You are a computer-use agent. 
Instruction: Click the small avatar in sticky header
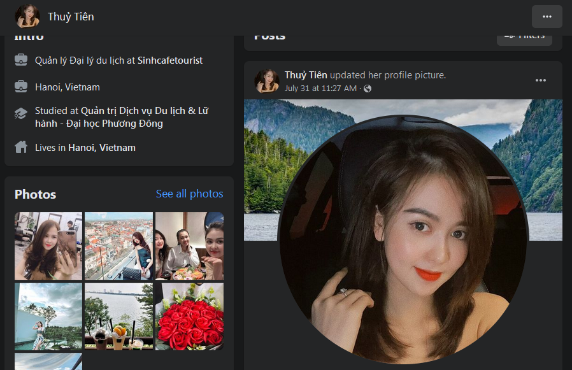click(27, 16)
